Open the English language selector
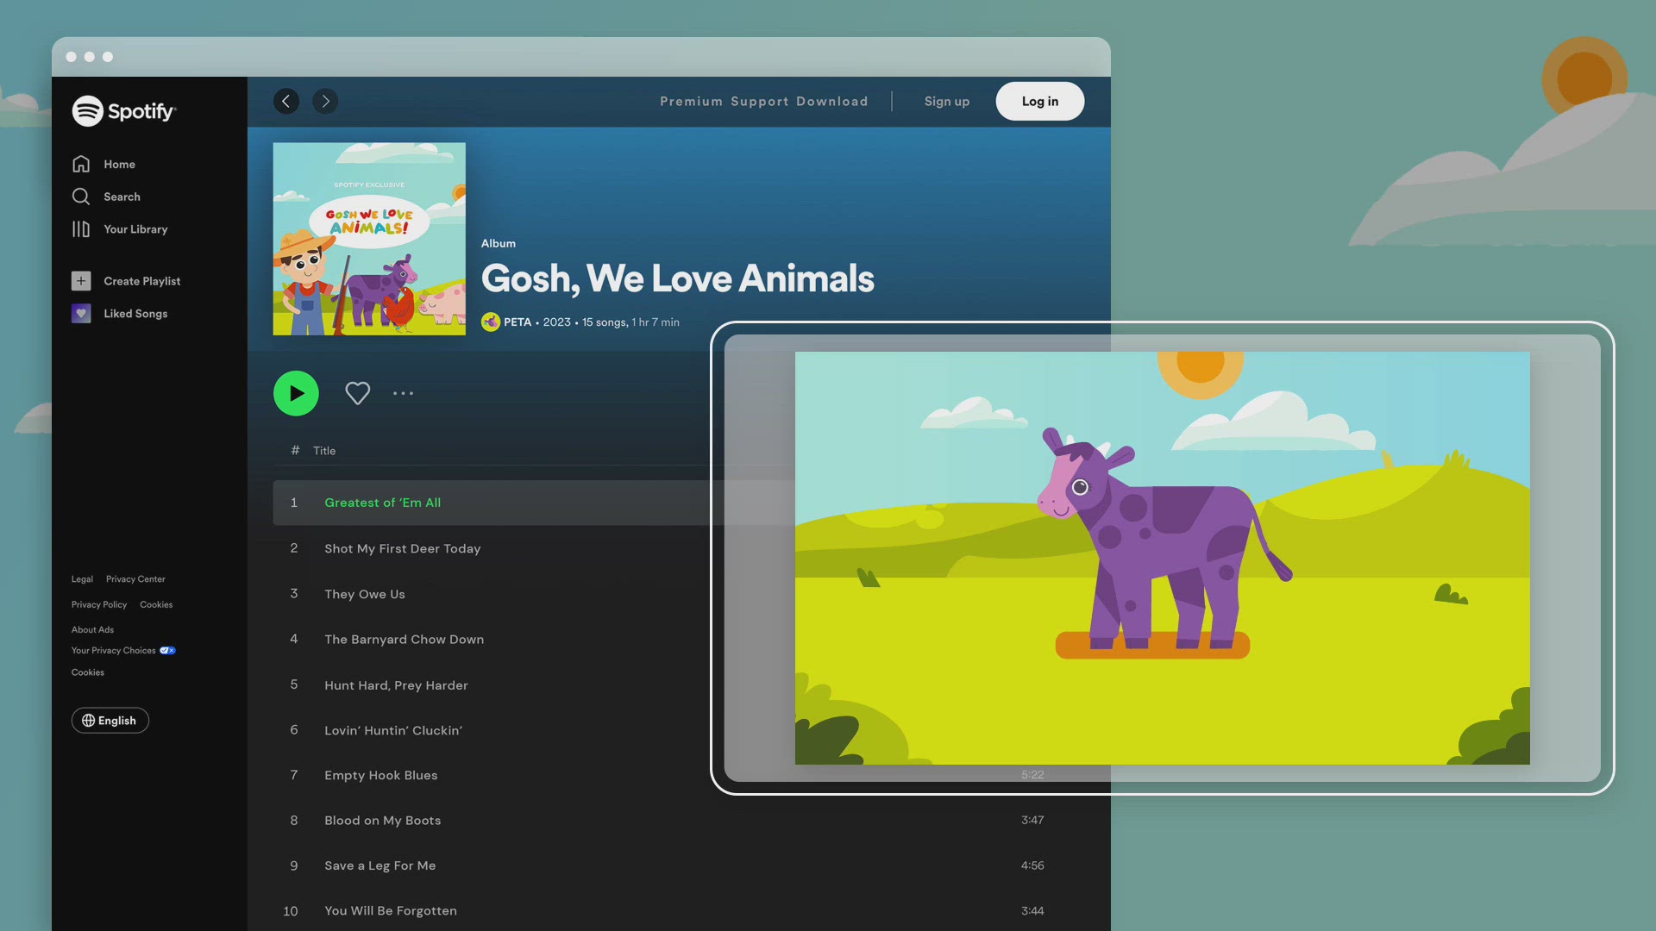The width and height of the screenshot is (1656, 931). point(110,720)
